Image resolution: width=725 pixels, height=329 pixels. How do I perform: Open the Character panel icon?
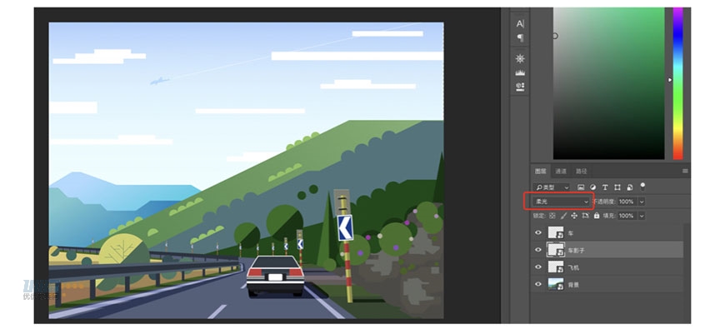[520, 23]
